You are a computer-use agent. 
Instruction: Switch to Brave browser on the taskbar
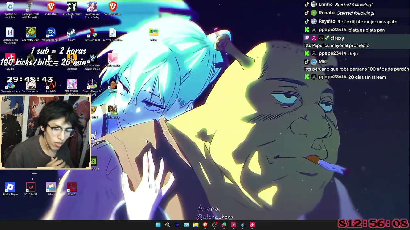[205, 225]
